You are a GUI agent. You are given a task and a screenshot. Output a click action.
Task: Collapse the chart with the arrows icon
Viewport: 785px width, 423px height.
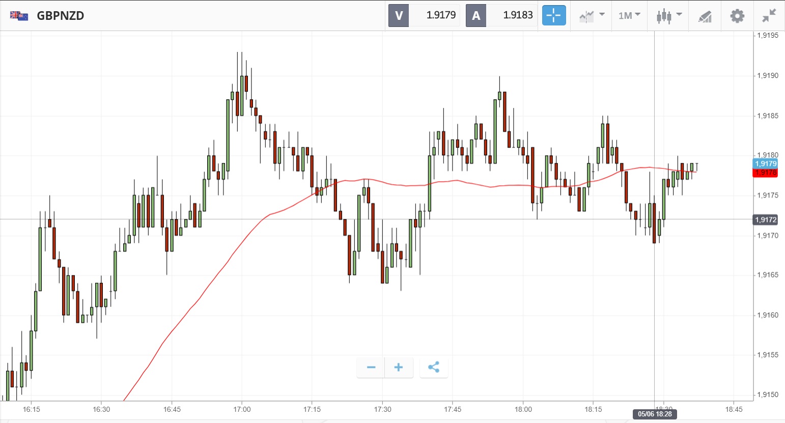769,16
